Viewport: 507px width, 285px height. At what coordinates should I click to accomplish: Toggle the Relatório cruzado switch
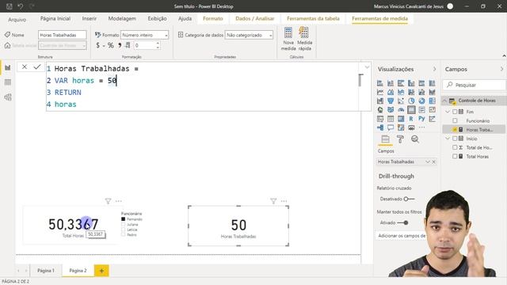[409, 199]
